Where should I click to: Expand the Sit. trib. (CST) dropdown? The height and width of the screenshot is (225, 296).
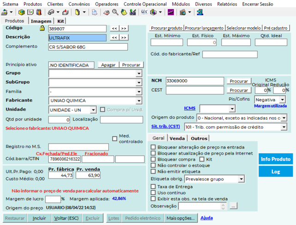(284, 127)
